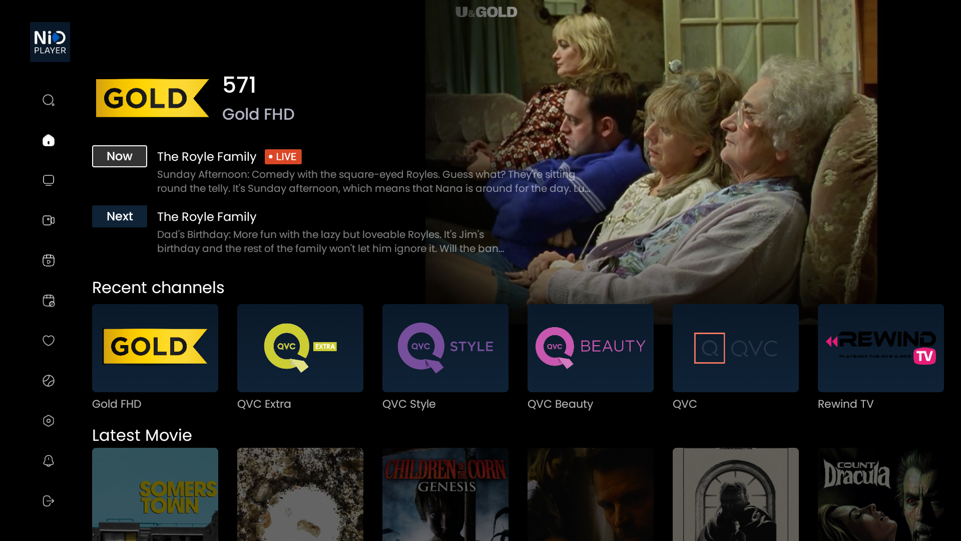Select the Next program tab
Viewport: 961px width, 541px height.
click(x=120, y=216)
